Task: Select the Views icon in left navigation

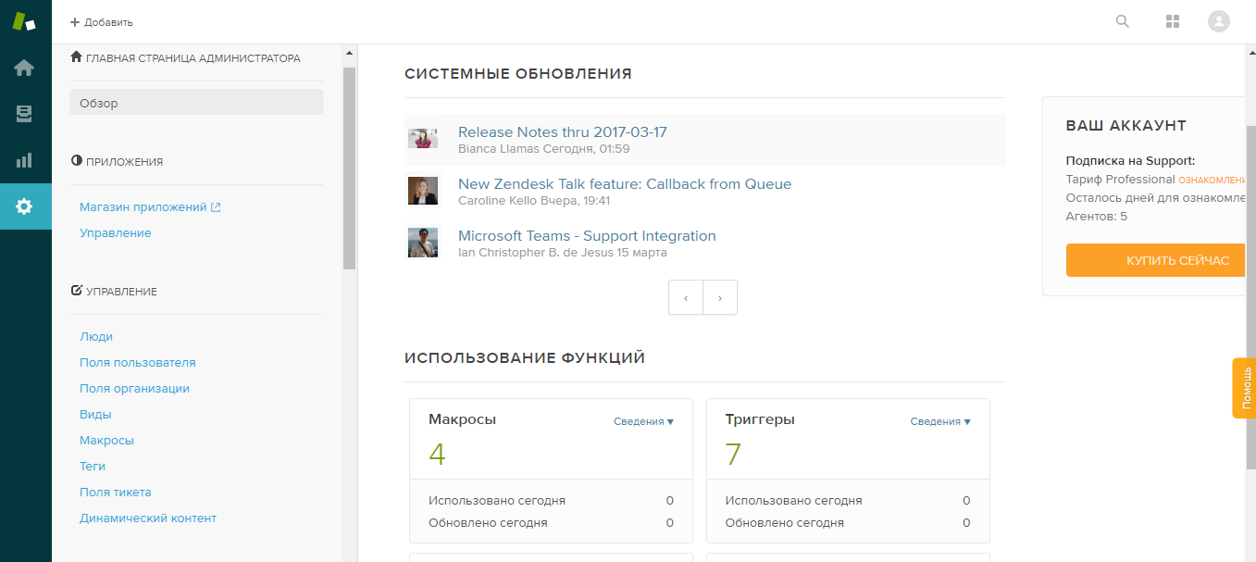Action: pyautogui.click(x=25, y=114)
